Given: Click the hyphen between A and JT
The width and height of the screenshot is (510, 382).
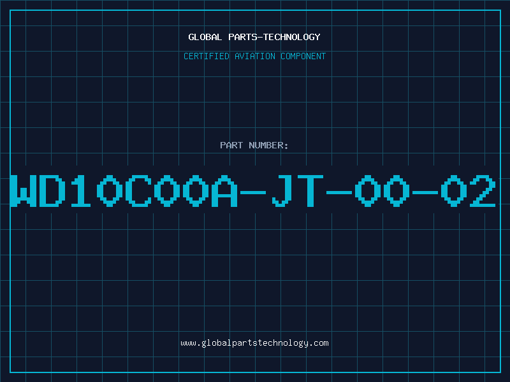Looking at the screenshot, I should pyautogui.click(x=252, y=192).
